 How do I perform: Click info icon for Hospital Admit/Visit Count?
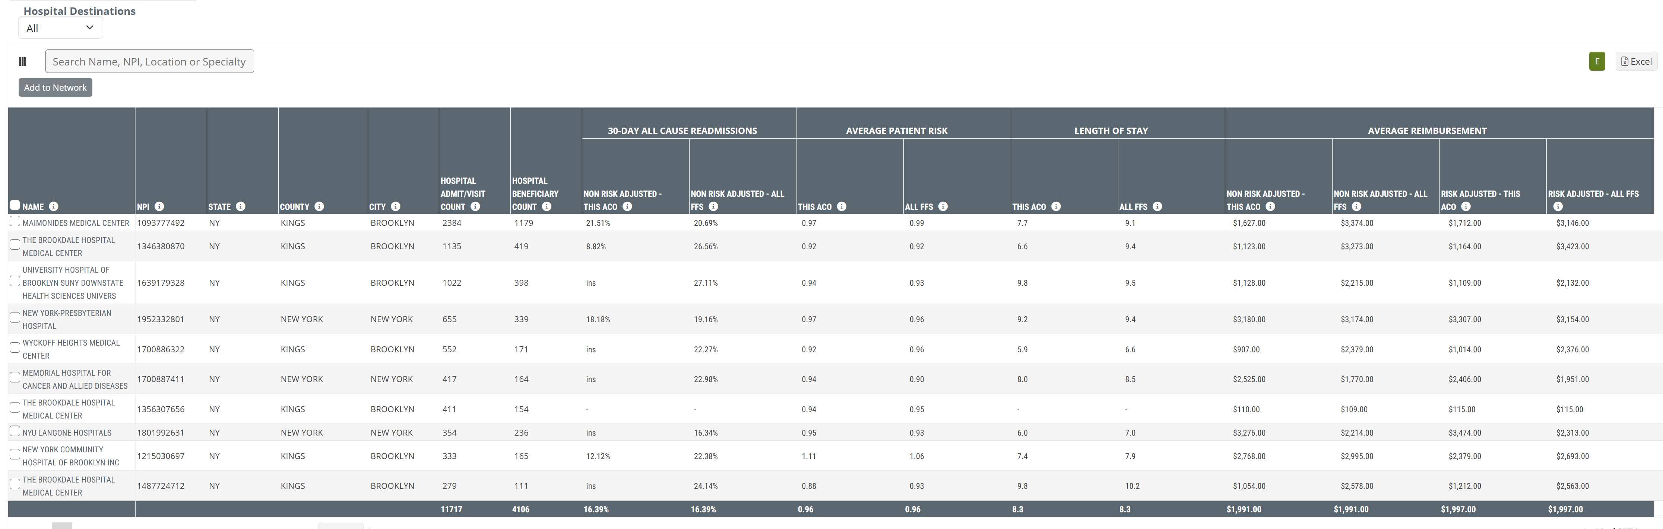coord(475,206)
